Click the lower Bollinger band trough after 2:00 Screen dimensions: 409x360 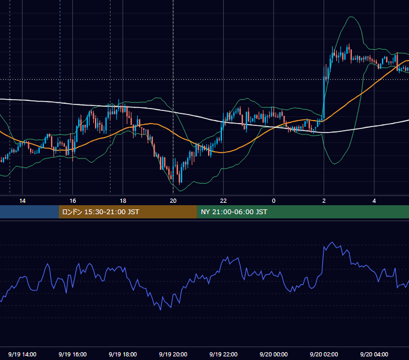pos(334,164)
